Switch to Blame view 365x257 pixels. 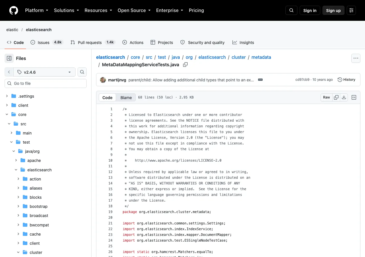pyautogui.click(x=126, y=97)
